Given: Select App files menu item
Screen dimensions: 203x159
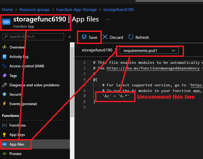Looking at the screenshot, I should coord(35,144).
